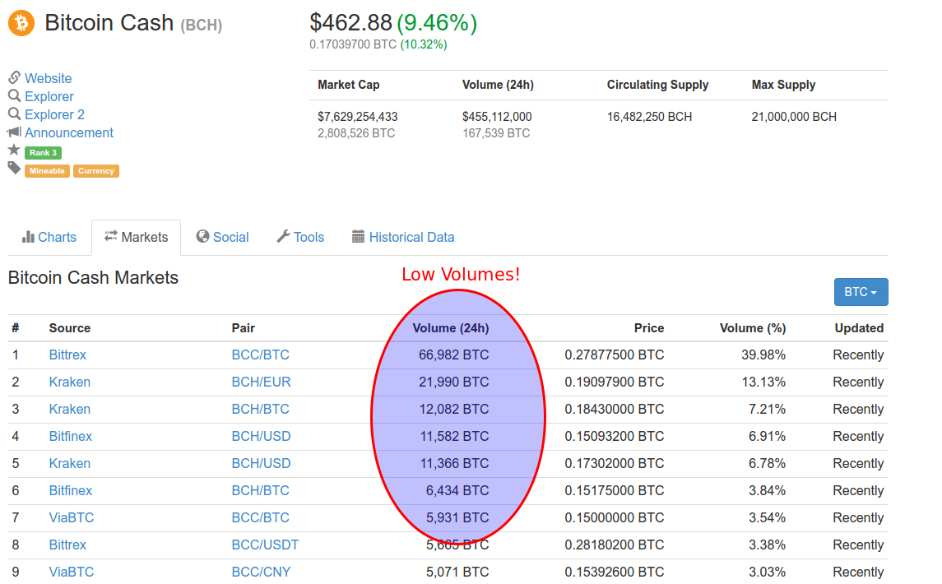Click the 0.27877500 BTC price cell
This screenshot has height=584, width=942.
(615, 355)
